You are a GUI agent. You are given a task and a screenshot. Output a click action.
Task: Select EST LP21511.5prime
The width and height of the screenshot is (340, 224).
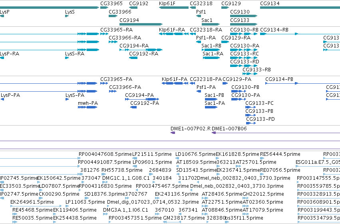[x=152, y=154]
